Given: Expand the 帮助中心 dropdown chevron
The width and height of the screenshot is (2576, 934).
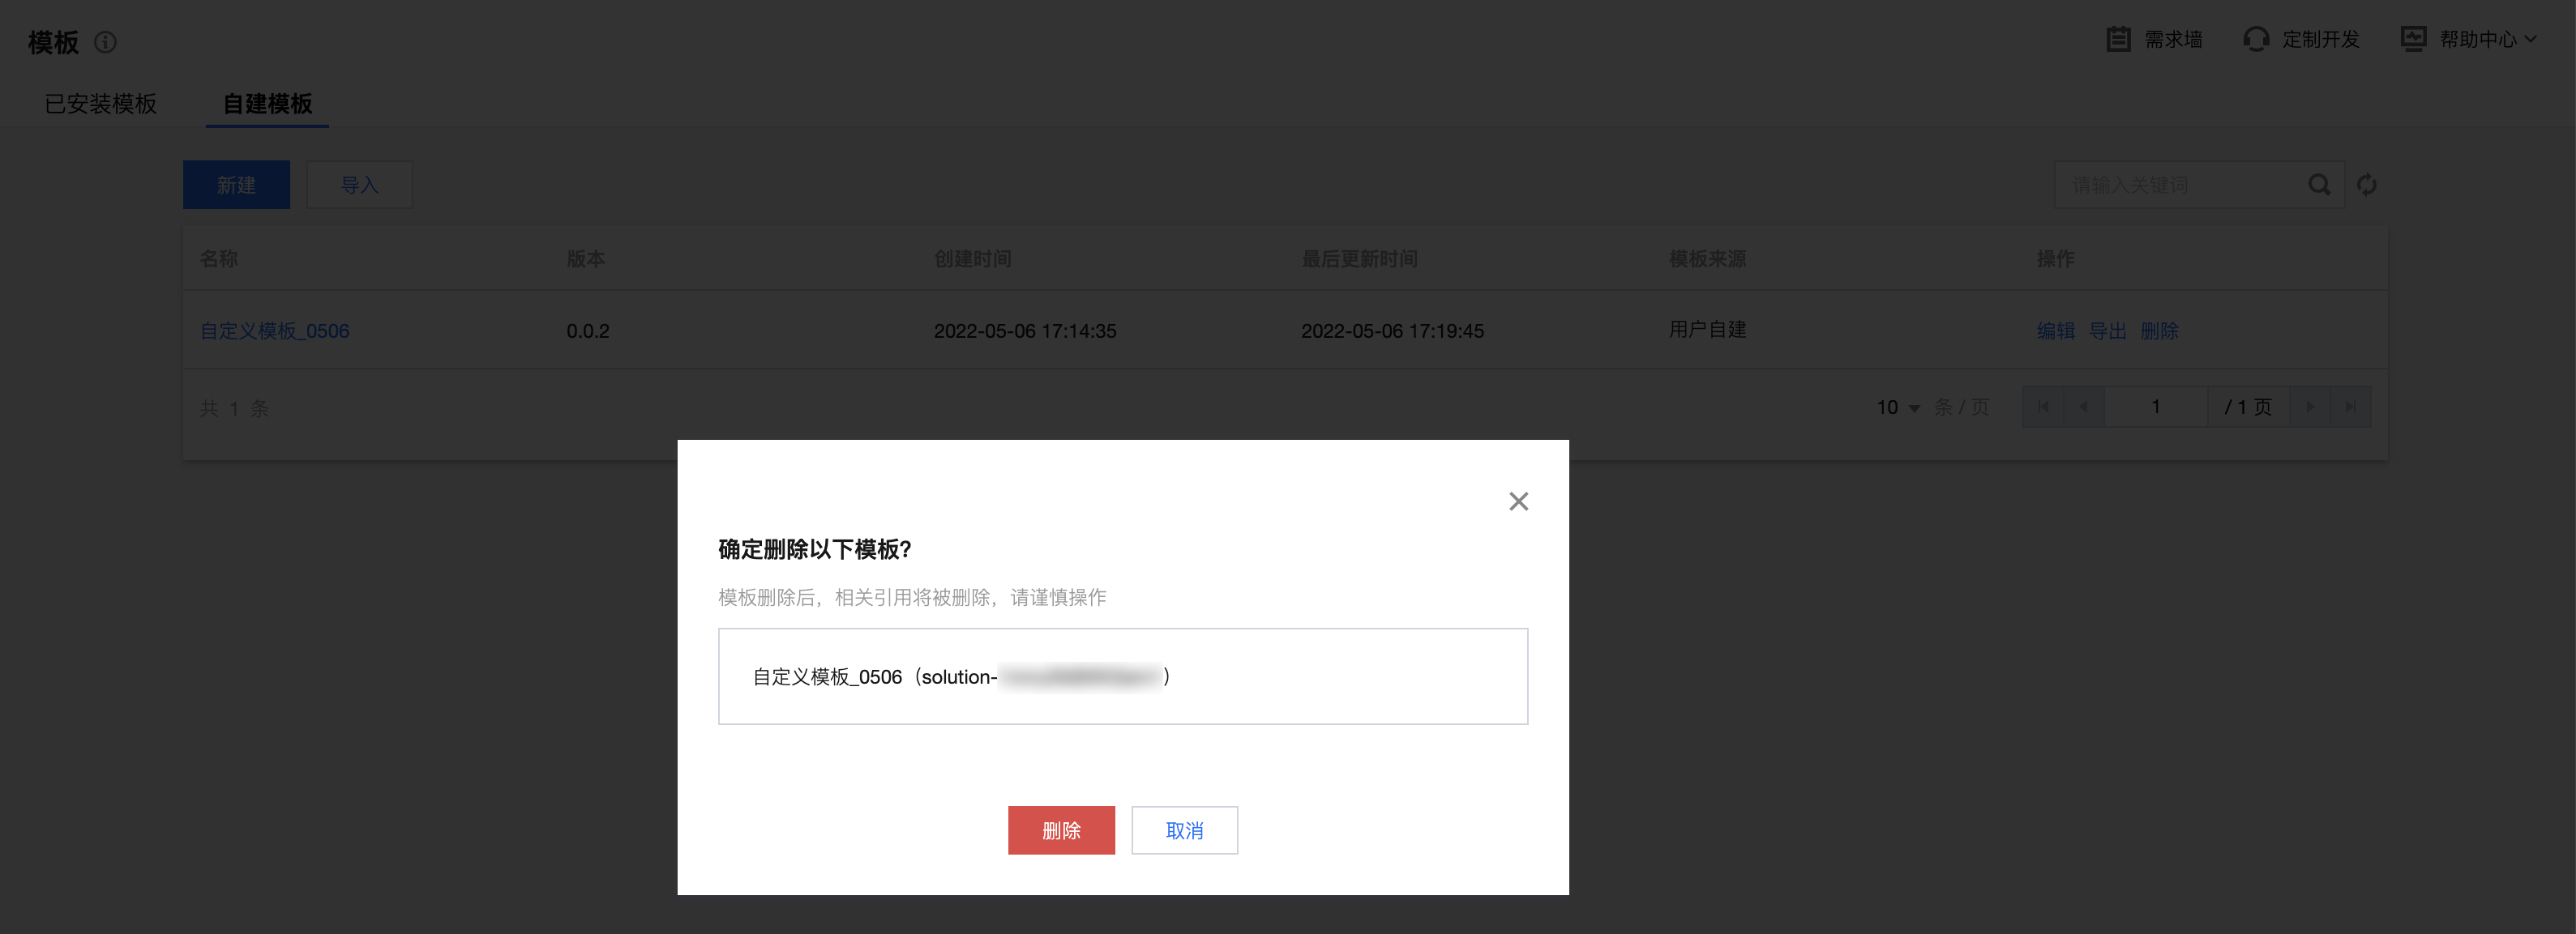Looking at the screenshot, I should pyautogui.click(x=2531, y=39).
